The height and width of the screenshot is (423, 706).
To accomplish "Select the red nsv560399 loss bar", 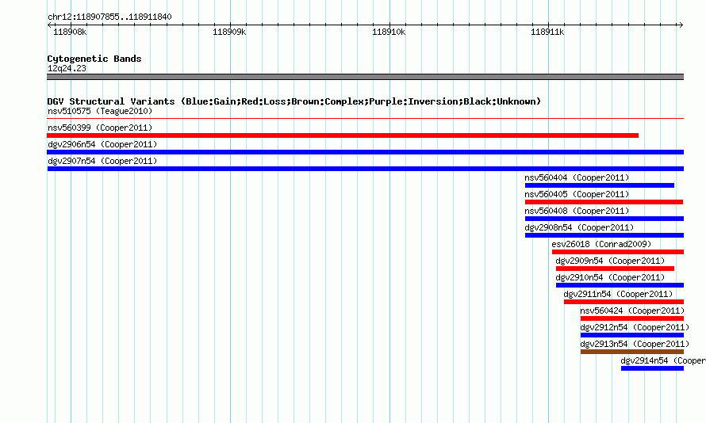I will pyautogui.click(x=343, y=135).
